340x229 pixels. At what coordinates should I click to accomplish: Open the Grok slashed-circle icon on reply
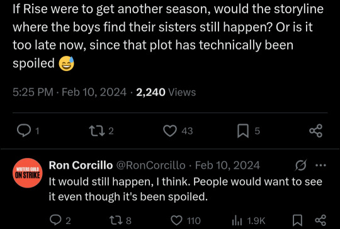point(301,166)
